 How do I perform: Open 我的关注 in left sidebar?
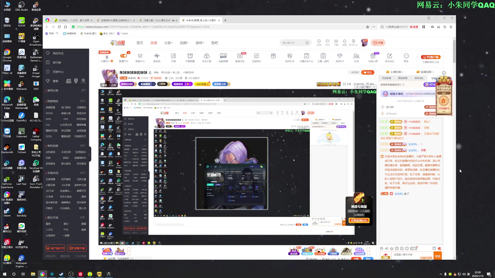58,53
